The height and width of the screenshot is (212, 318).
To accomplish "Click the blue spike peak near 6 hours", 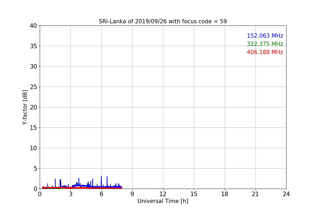I will point(101,176).
